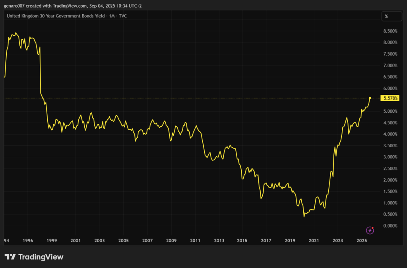Click the 2003 label on time axis
The height and width of the screenshot is (268, 407).
point(99,241)
